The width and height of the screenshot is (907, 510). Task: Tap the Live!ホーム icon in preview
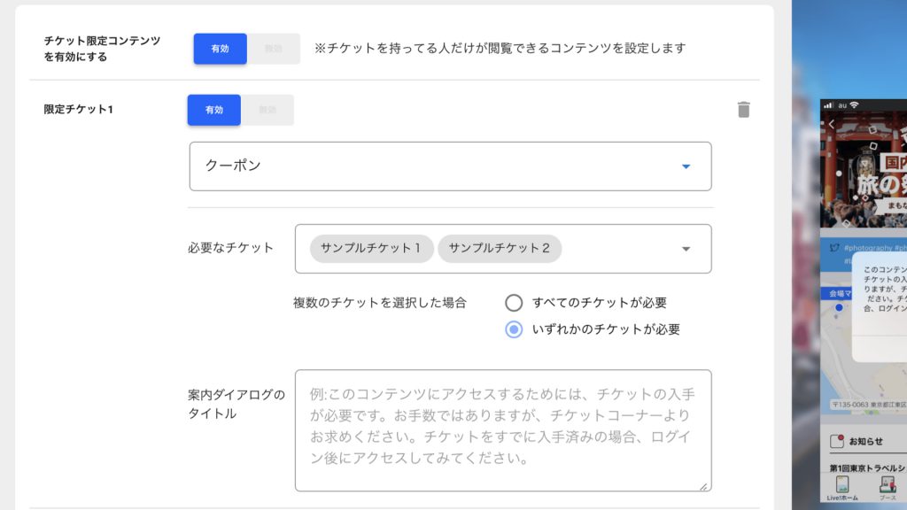click(x=842, y=488)
